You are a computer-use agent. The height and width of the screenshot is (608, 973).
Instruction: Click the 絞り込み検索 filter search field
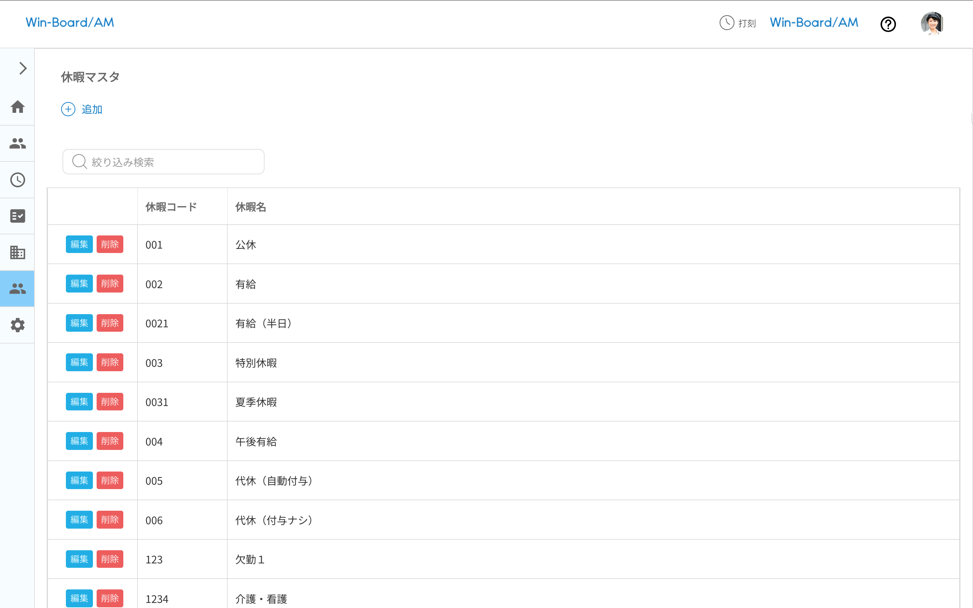pyautogui.click(x=163, y=162)
